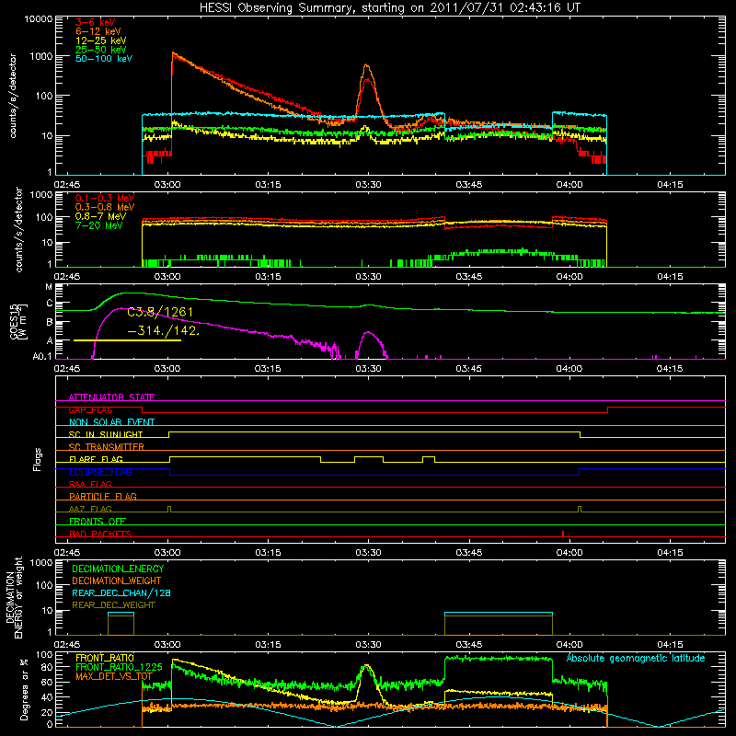
Task: Click the '0.8-7 MeV' legend entry
Action: coord(100,216)
